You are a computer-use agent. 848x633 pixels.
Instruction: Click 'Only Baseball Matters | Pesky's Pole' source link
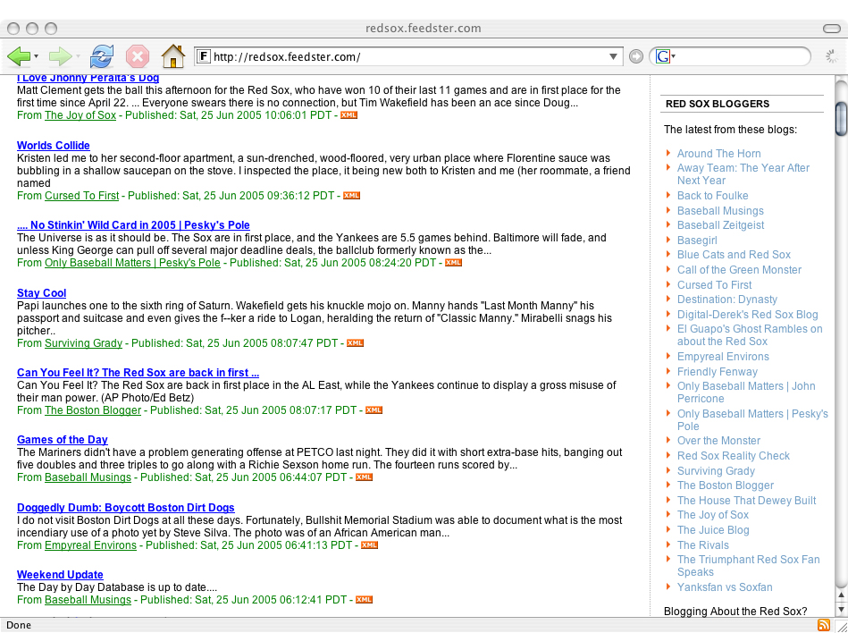pos(132,263)
